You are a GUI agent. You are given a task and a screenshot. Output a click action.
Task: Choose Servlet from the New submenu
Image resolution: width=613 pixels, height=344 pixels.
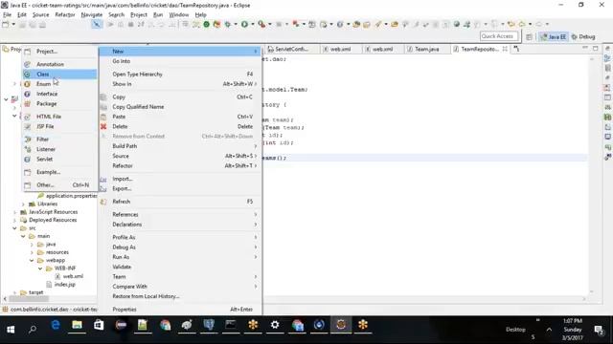point(59,160)
